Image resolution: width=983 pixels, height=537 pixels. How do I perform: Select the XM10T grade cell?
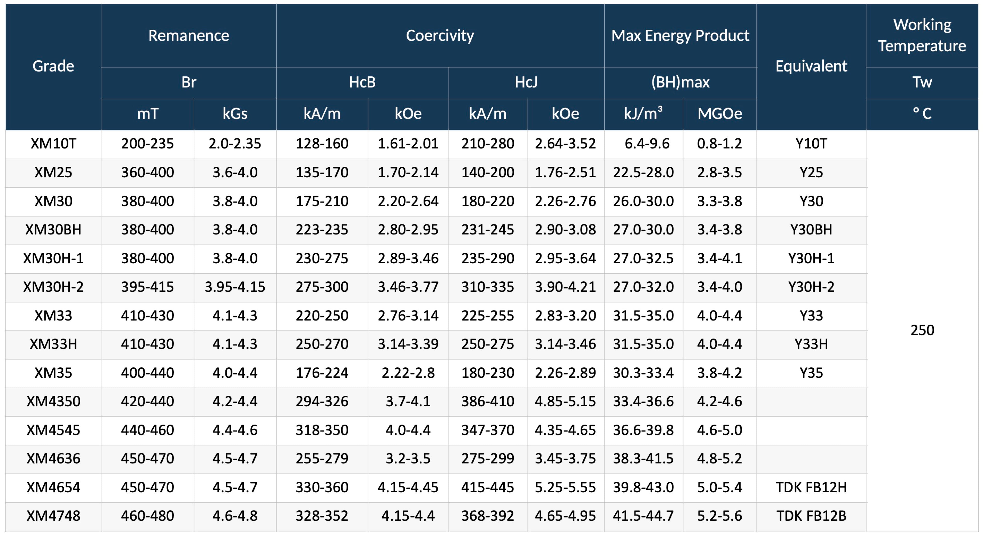coord(53,144)
